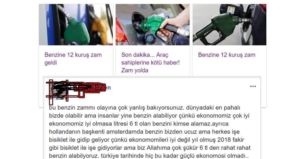The width and height of the screenshot is (298, 159).
Task: Click the post line with 'yıl olmuş 2018'
Action: click(x=147, y=140)
